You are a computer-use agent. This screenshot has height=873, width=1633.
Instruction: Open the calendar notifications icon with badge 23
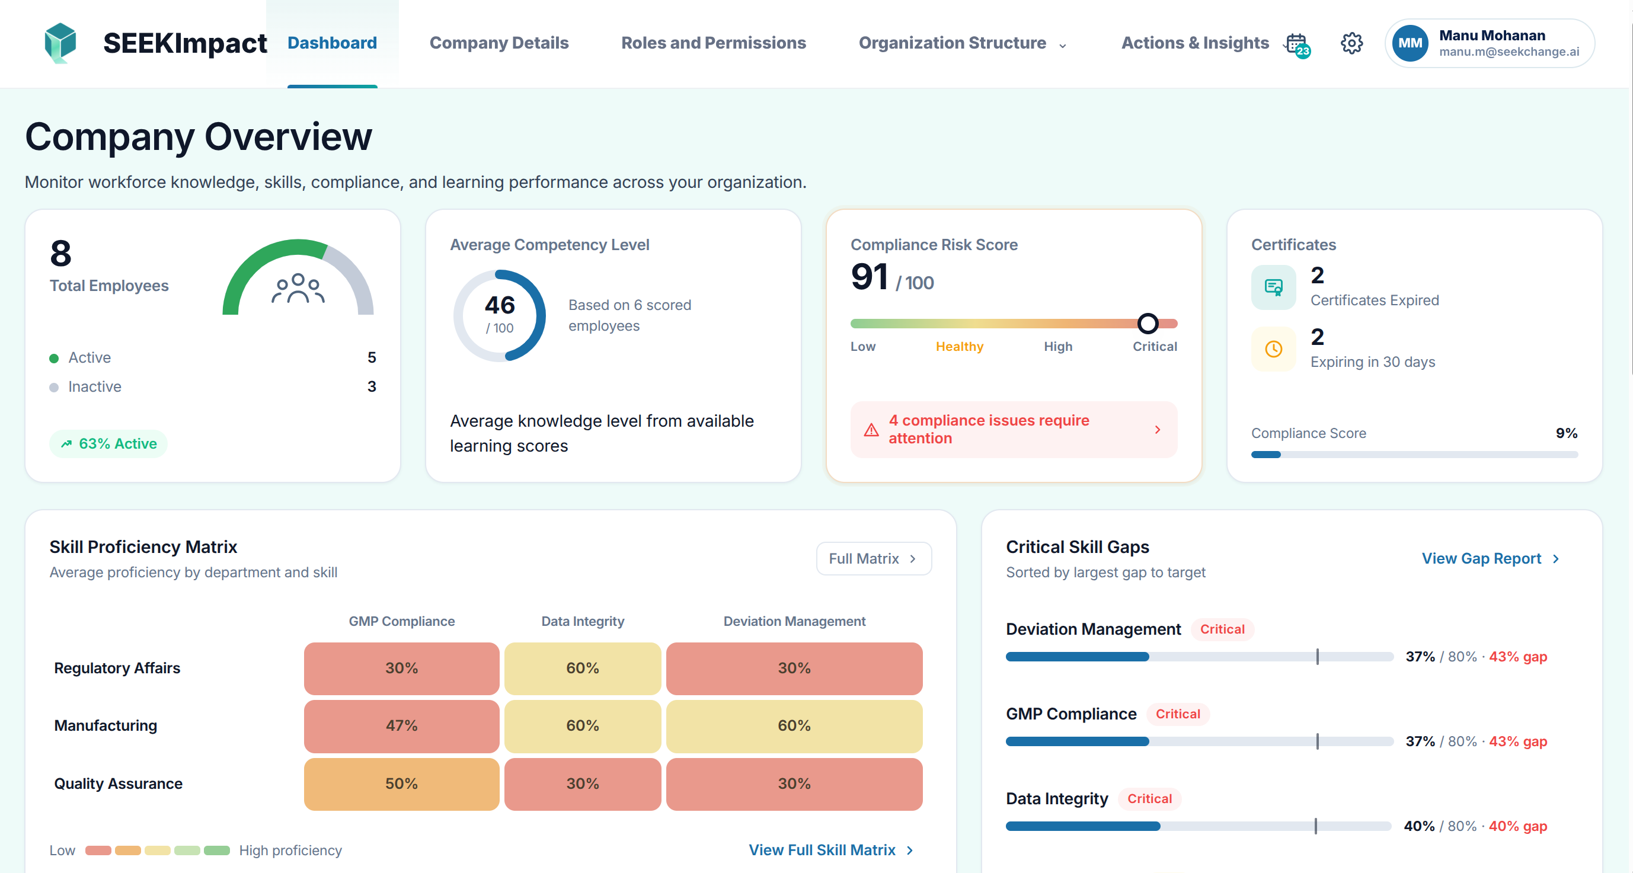1296,44
